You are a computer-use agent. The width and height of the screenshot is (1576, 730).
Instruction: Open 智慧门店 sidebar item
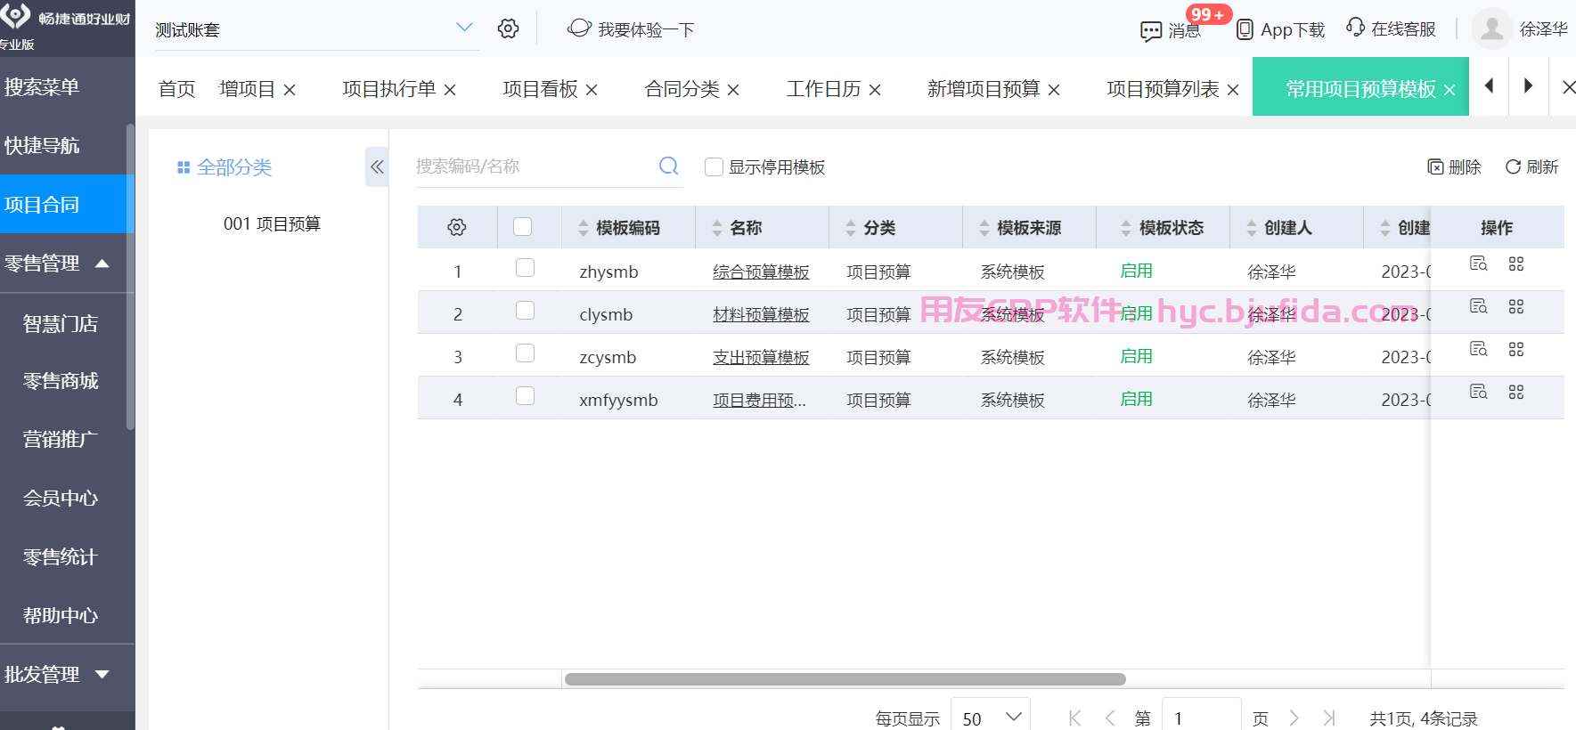[x=61, y=324]
